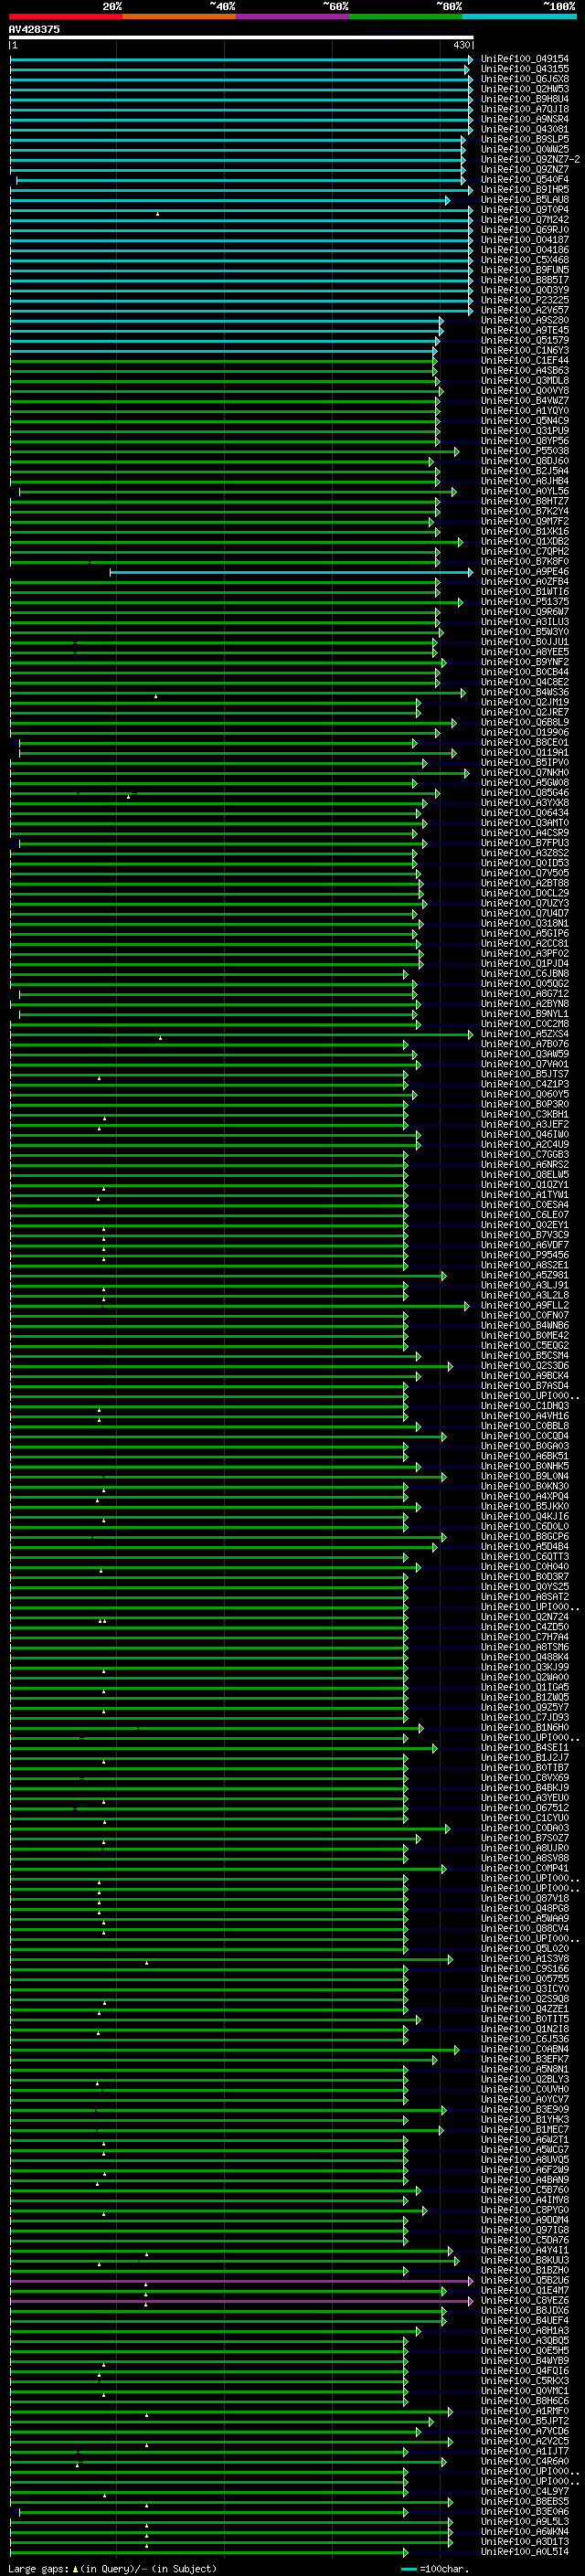Click the orange ~40% identity legend bar
585x2576 pixels.
point(179,16)
